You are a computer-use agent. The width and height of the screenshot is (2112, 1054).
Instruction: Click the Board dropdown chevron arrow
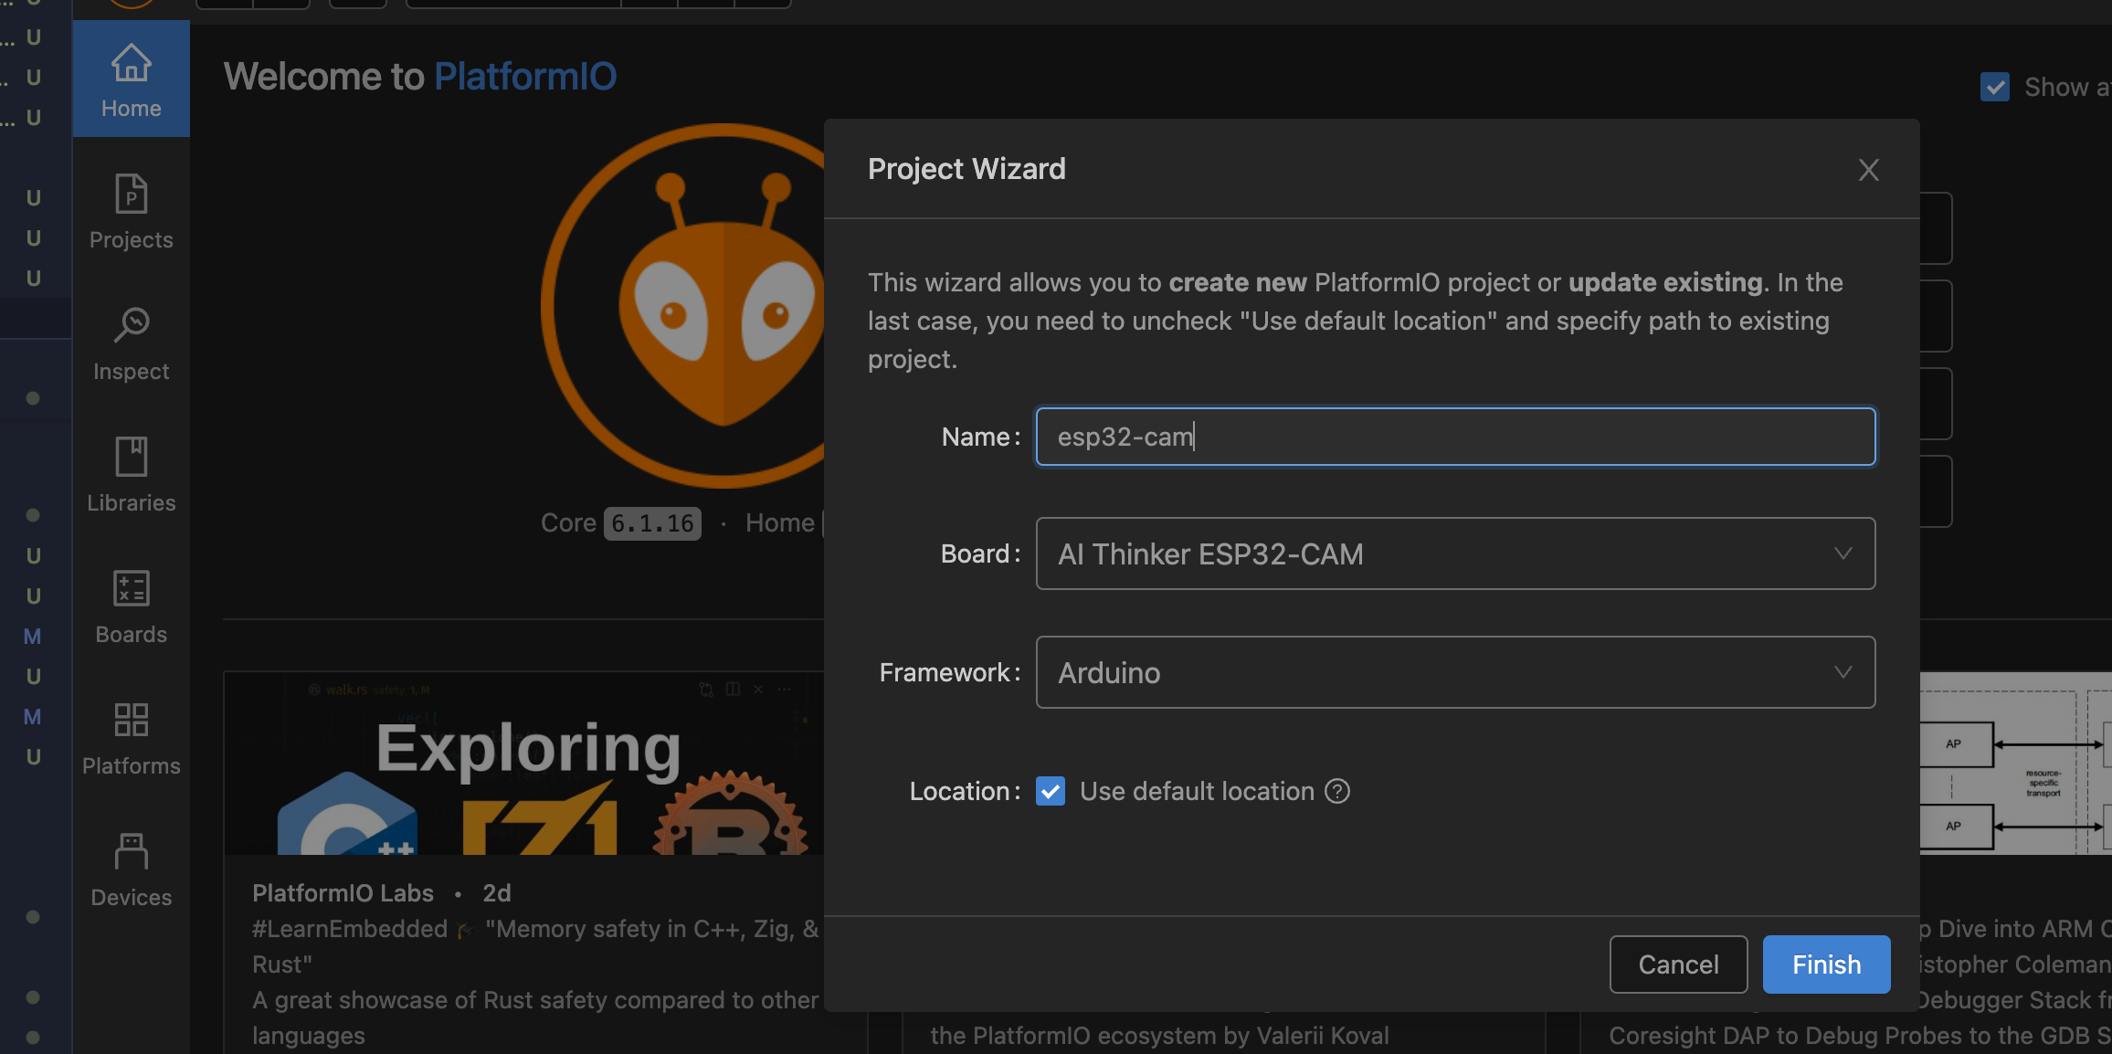click(1843, 554)
